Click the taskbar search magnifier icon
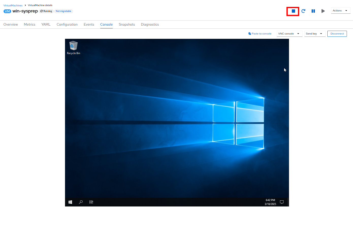Image resolution: width=353 pixels, height=226 pixels. pos(81,202)
